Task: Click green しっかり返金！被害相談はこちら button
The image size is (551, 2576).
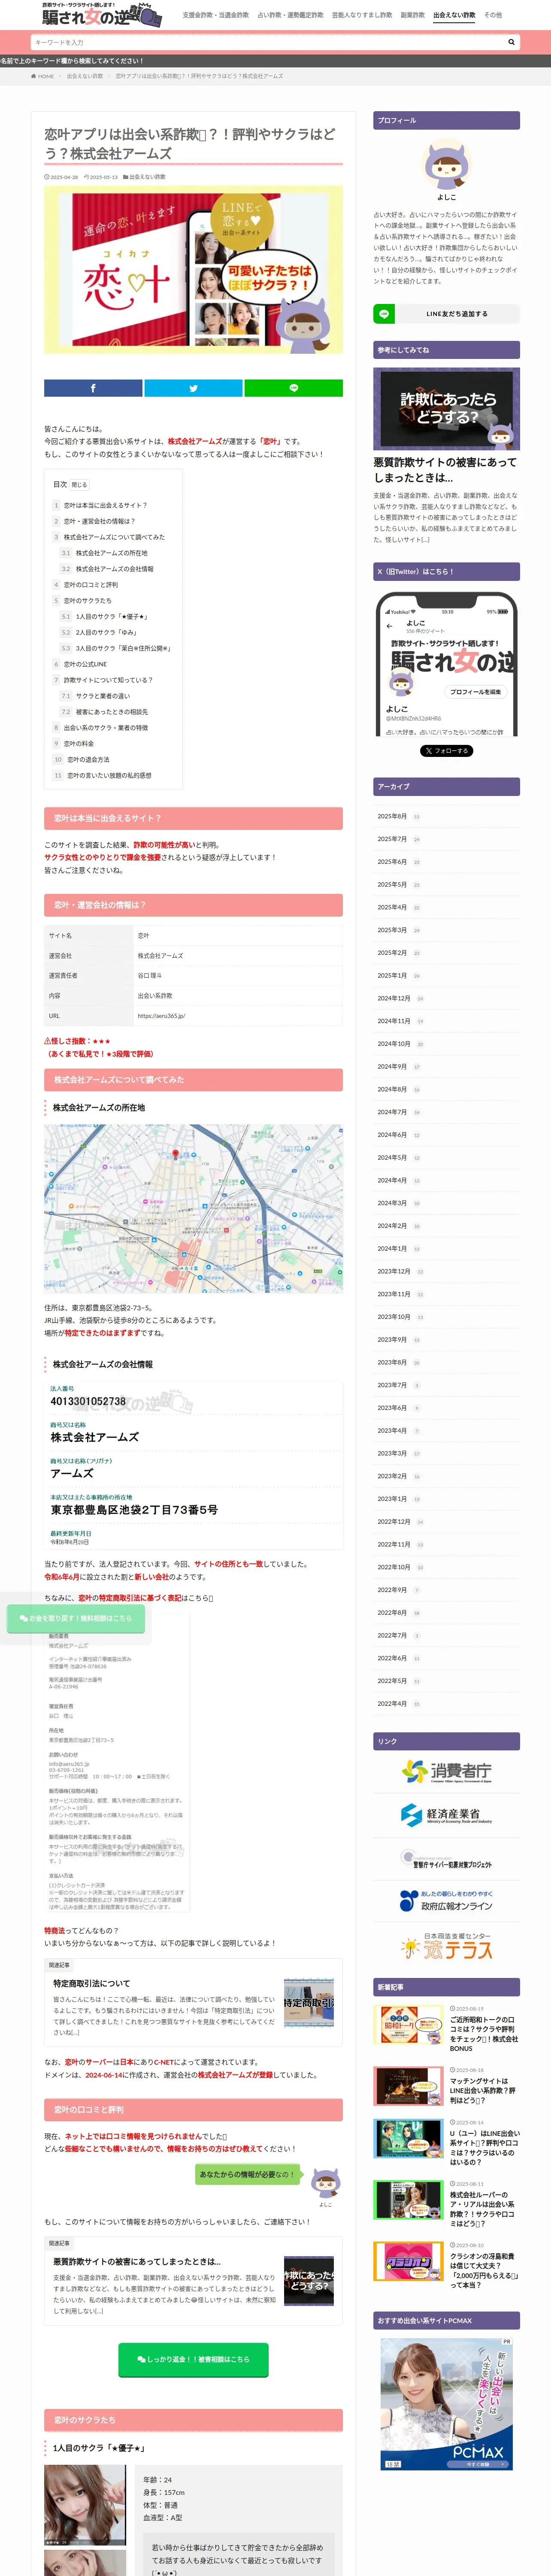Action: (193, 2359)
